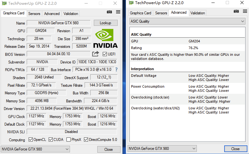The image size is (249, 154).
Task: Click DirectX Support field 12 (12_1)
Action: tap(104, 77)
